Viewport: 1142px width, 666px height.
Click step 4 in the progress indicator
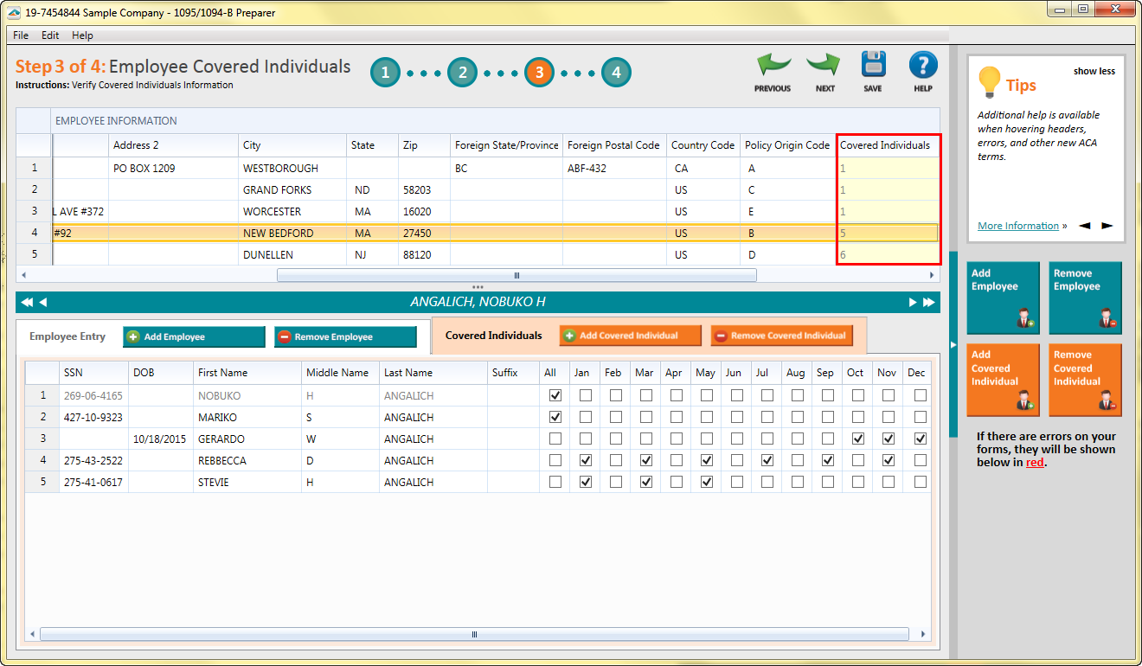click(616, 72)
